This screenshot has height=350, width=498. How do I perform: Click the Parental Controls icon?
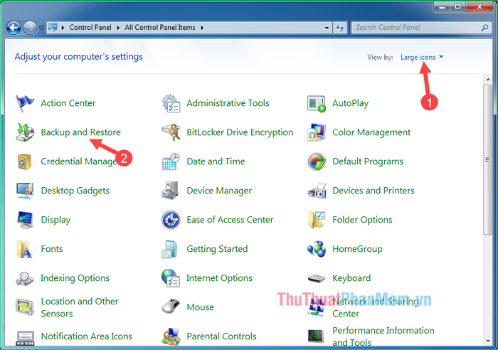[x=171, y=336]
